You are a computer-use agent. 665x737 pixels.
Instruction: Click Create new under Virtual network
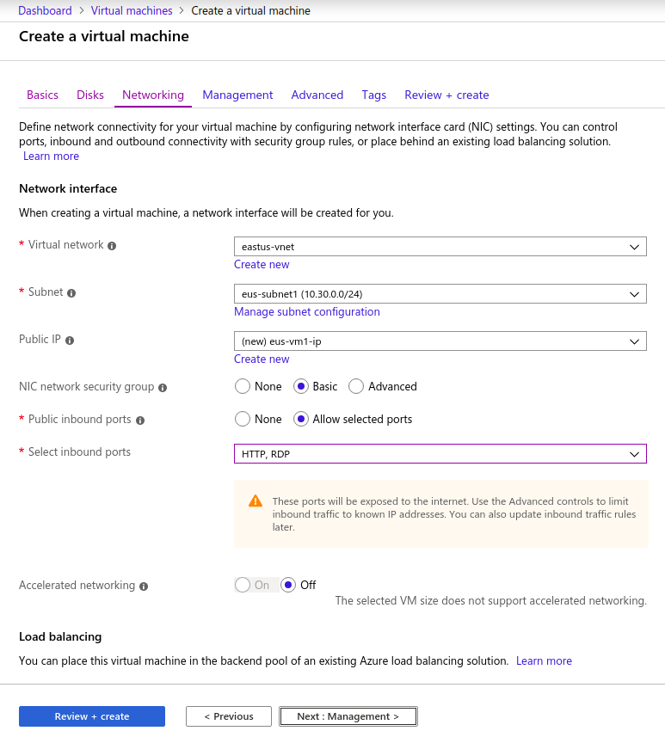[262, 265]
